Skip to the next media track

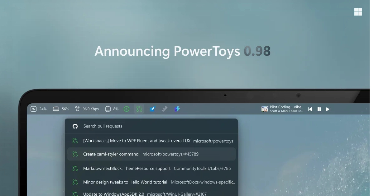328,109
